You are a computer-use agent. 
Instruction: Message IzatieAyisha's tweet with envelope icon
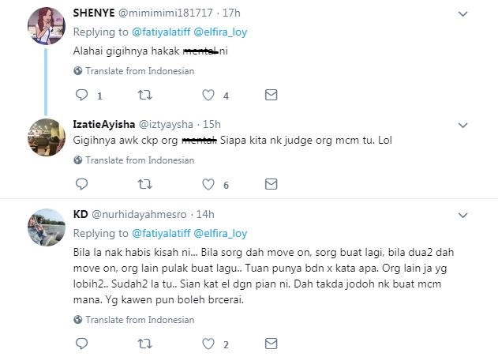(271, 184)
